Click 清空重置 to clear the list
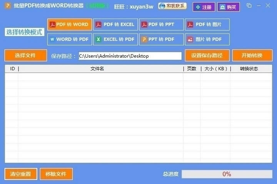The width and height of the screenshot is (277, 184). click(21, 174)
